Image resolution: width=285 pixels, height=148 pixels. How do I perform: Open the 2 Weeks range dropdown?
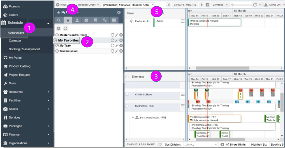coord(220,5)
